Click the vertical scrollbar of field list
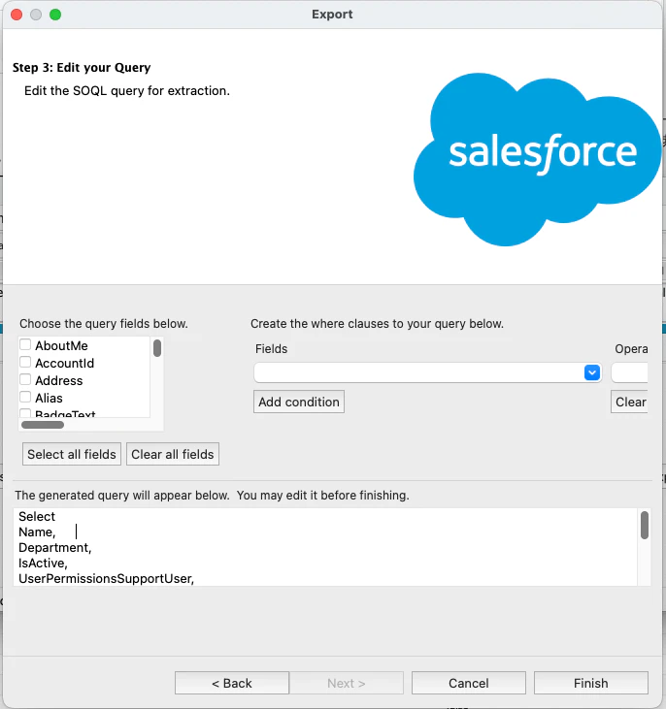This screenshot has height=709, width=666. [157, 348]
